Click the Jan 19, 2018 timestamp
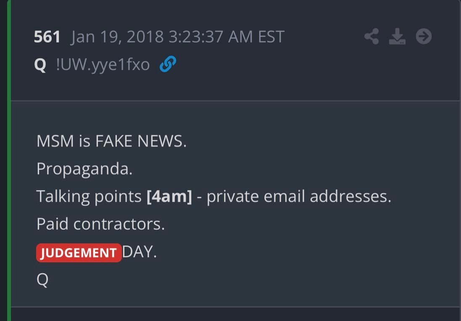 point(118,37)
